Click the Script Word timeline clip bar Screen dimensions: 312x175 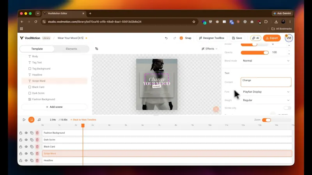(x=167, y=154)
